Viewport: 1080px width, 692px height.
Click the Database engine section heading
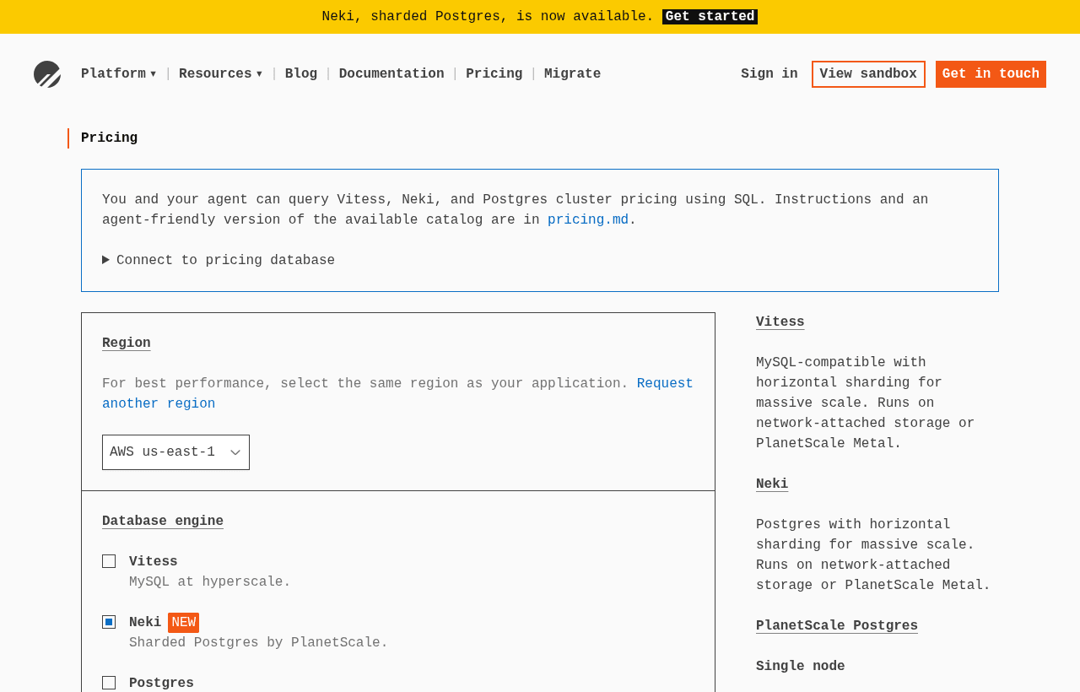pyautogui.click(x=163, y=522)
